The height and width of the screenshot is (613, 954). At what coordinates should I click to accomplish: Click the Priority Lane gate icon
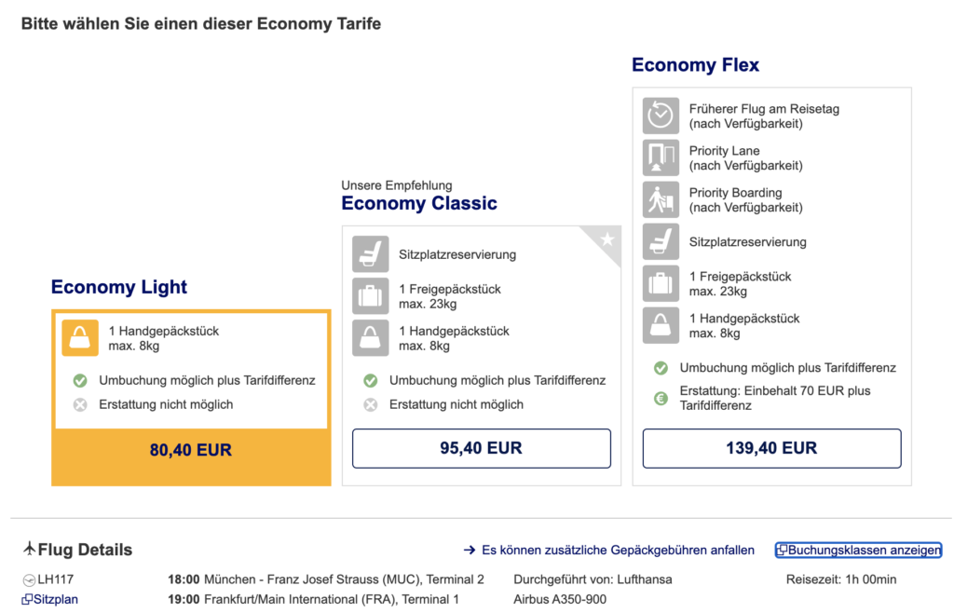coord(661,157)
